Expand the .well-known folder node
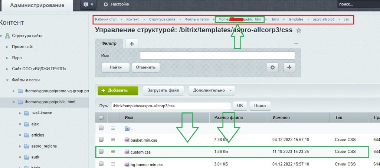This screenshot has height=168, width=380. tap(20, 113)
